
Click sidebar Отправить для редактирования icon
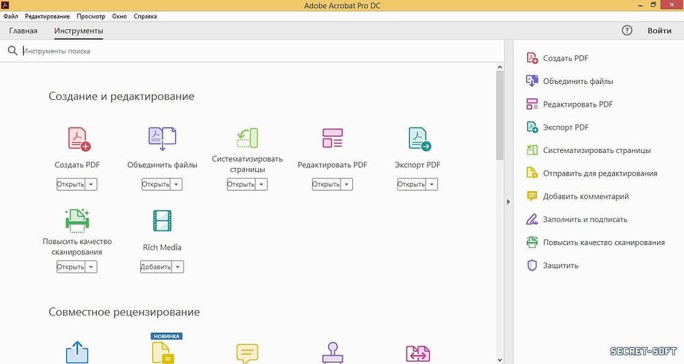pos(532,173)
